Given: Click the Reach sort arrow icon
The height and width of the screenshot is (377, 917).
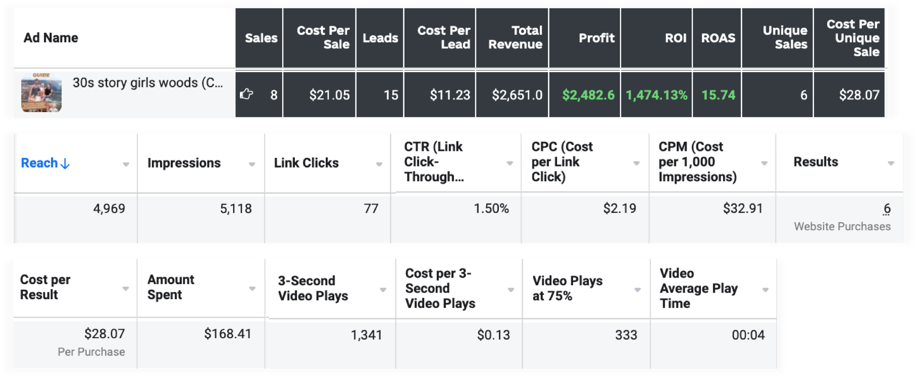Looking at the screenshot, I should pos(65,164).
